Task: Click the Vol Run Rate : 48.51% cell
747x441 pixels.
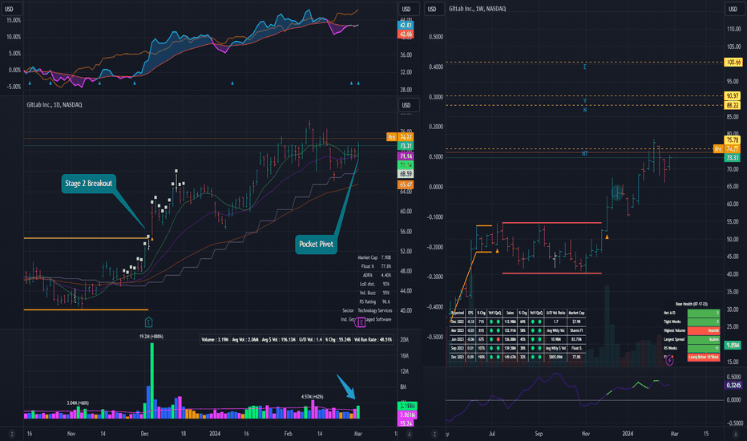Action: point(373,340)
